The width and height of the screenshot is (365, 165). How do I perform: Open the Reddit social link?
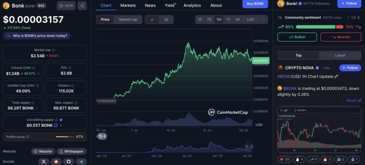click(x=56, y=161)
